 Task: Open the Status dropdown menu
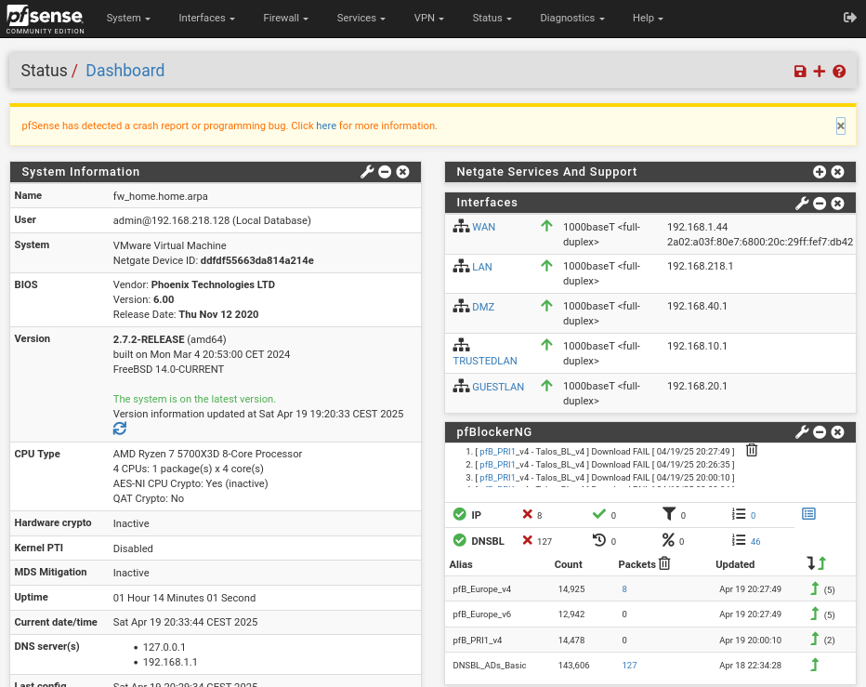(492, 18)
